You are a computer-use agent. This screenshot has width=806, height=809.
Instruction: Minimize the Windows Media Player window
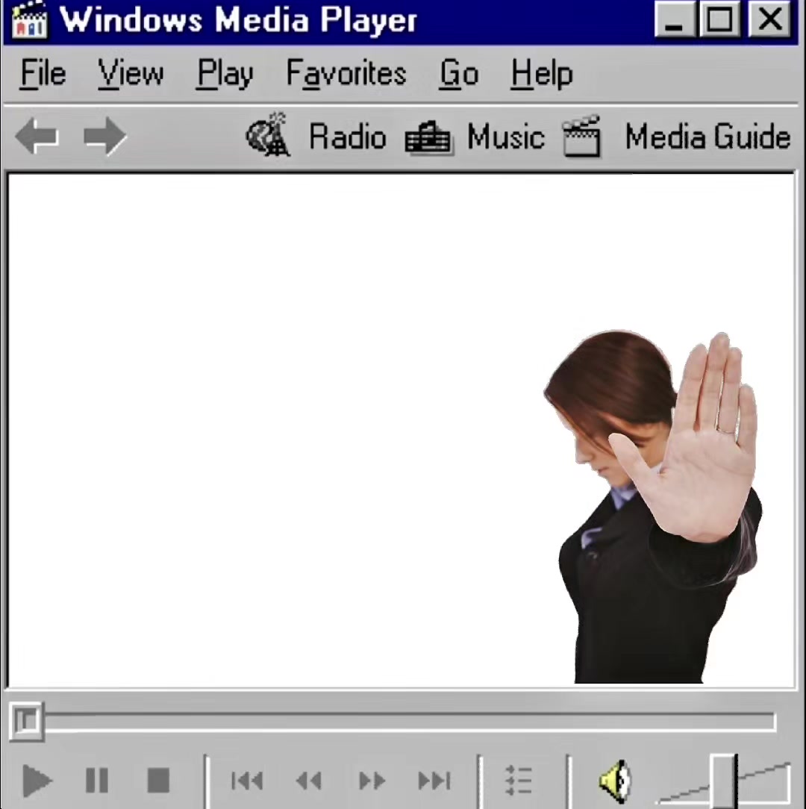[x=675, y=19]
